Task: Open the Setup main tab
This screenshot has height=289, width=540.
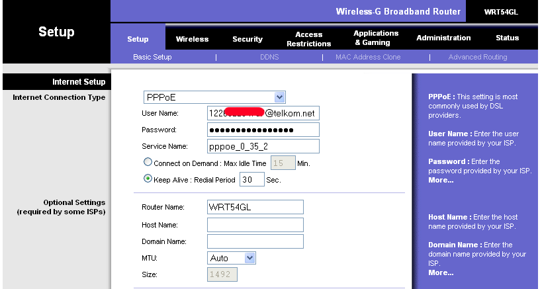Action: 138,39
